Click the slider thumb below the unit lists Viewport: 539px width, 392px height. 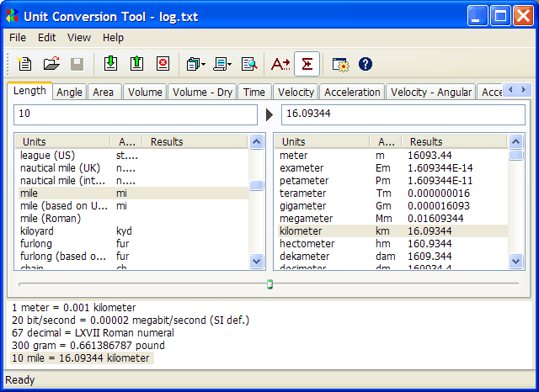coord(269,284)
